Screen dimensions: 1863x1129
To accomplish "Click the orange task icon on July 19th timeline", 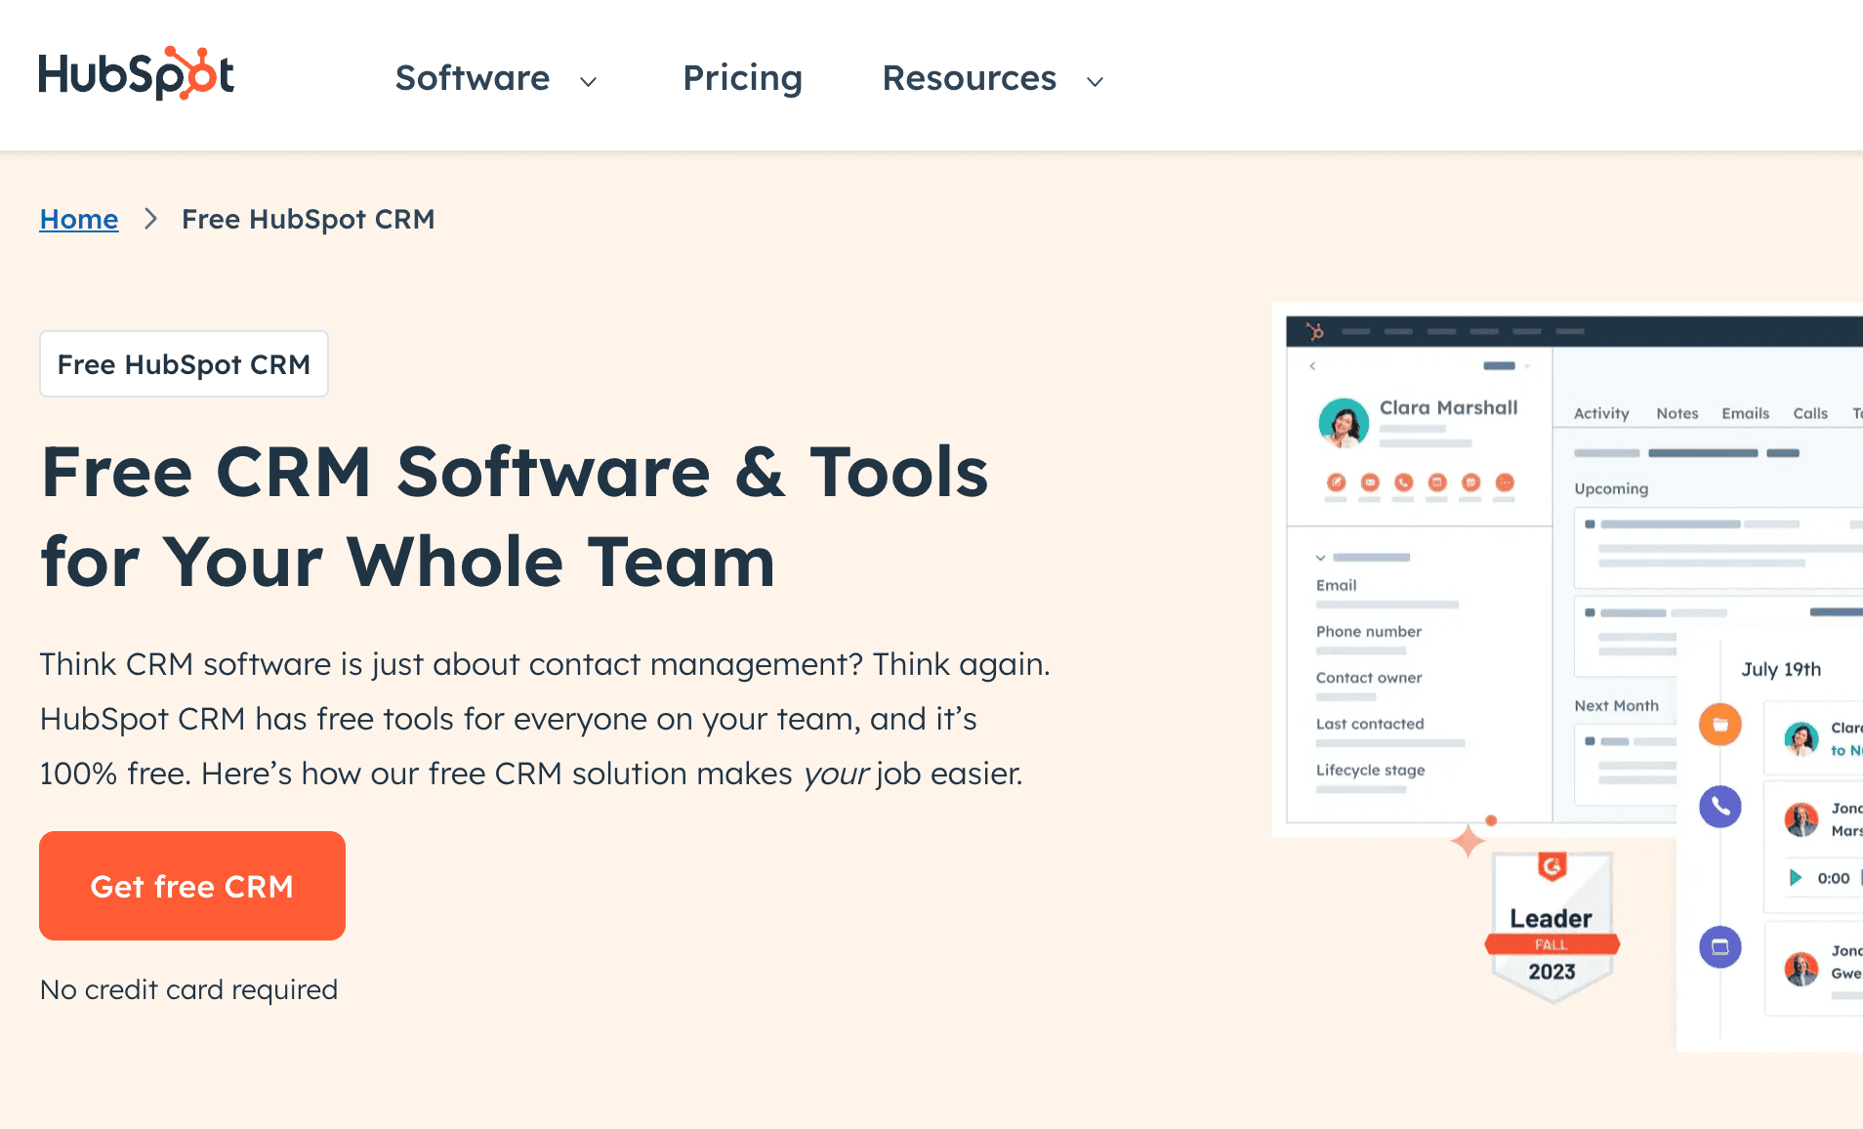I will 1720,724.
